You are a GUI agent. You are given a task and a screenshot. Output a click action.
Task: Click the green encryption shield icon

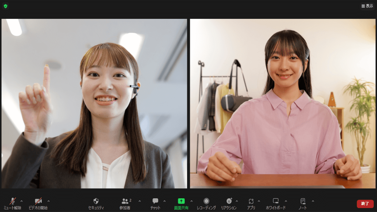5,6
